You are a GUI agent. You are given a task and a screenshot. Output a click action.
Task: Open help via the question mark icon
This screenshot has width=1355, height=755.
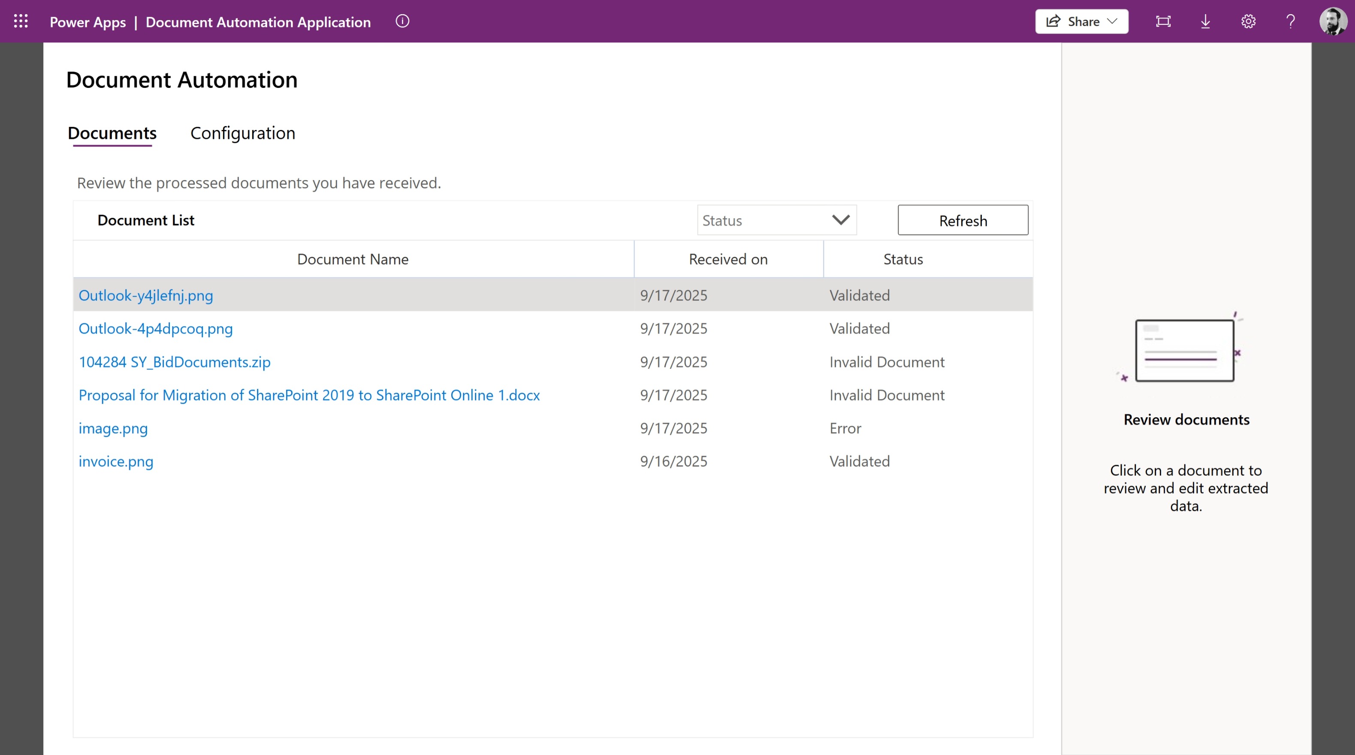pos(1290,21)
